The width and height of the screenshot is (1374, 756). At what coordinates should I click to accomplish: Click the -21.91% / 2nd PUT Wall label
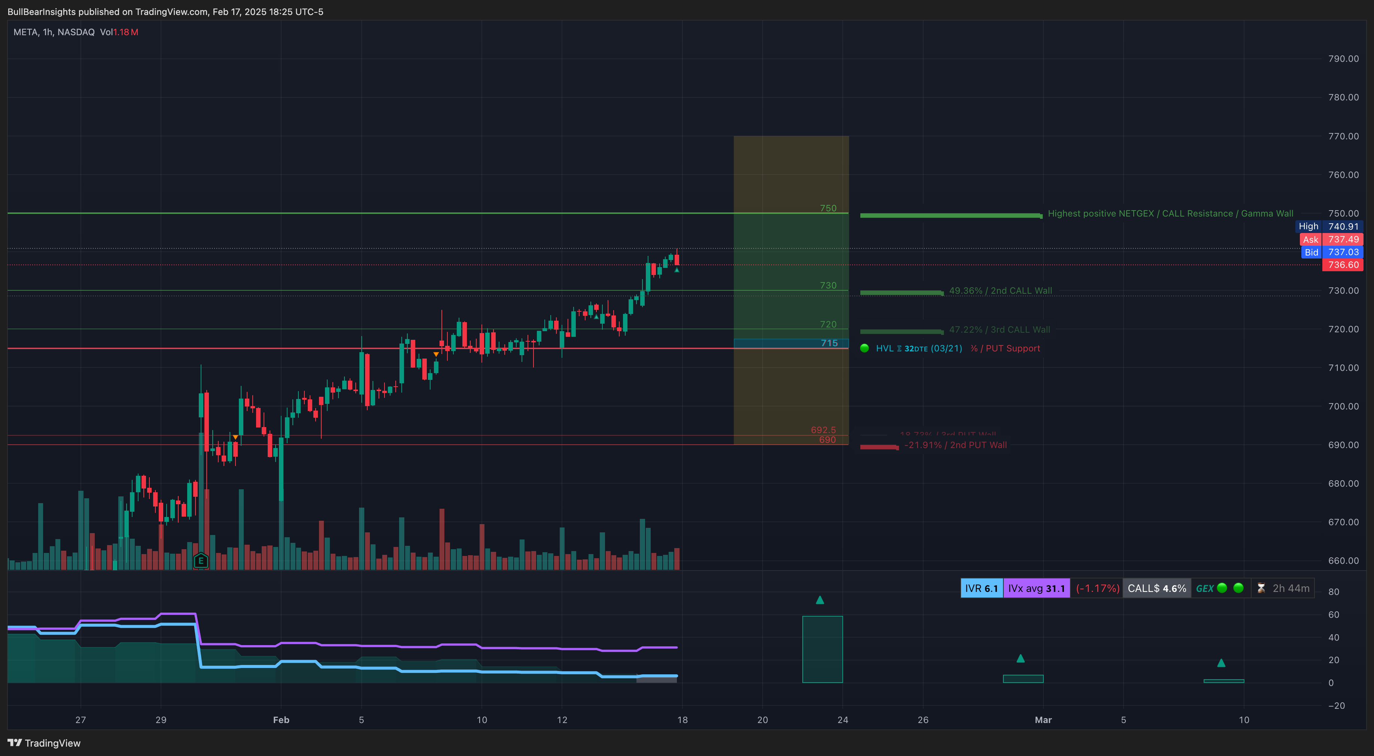[955, 445]
